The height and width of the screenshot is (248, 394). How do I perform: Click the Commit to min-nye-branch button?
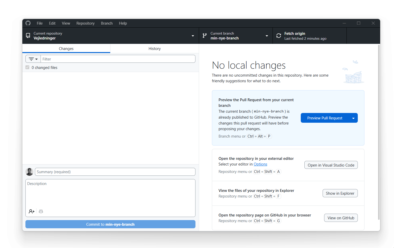110,224
